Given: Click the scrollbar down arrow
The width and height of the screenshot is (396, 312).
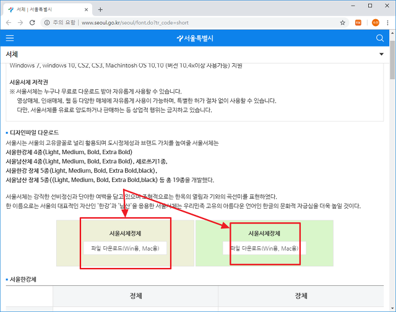Looking at the screenshot, I should coord(392,308).
